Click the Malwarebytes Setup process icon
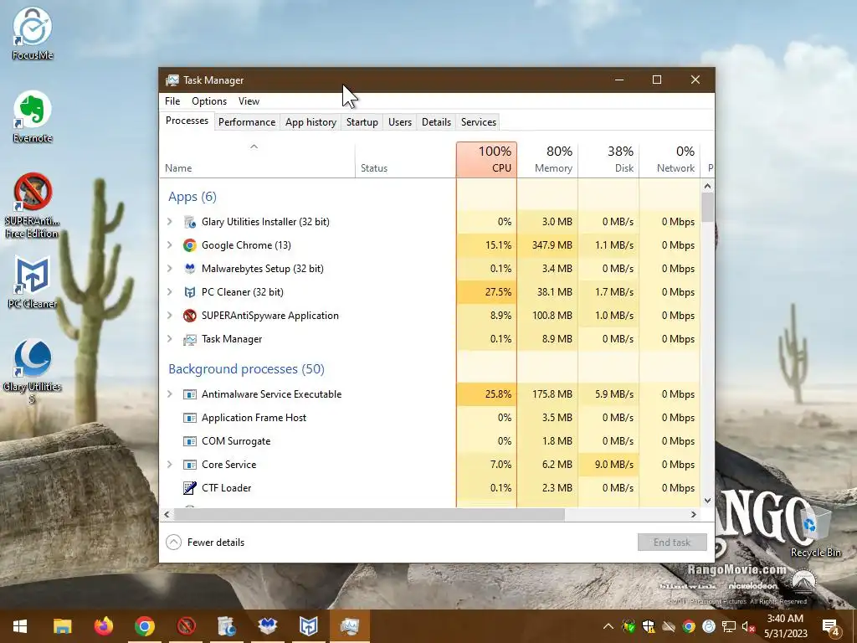 pyautogui.click(x=190, y=269)
